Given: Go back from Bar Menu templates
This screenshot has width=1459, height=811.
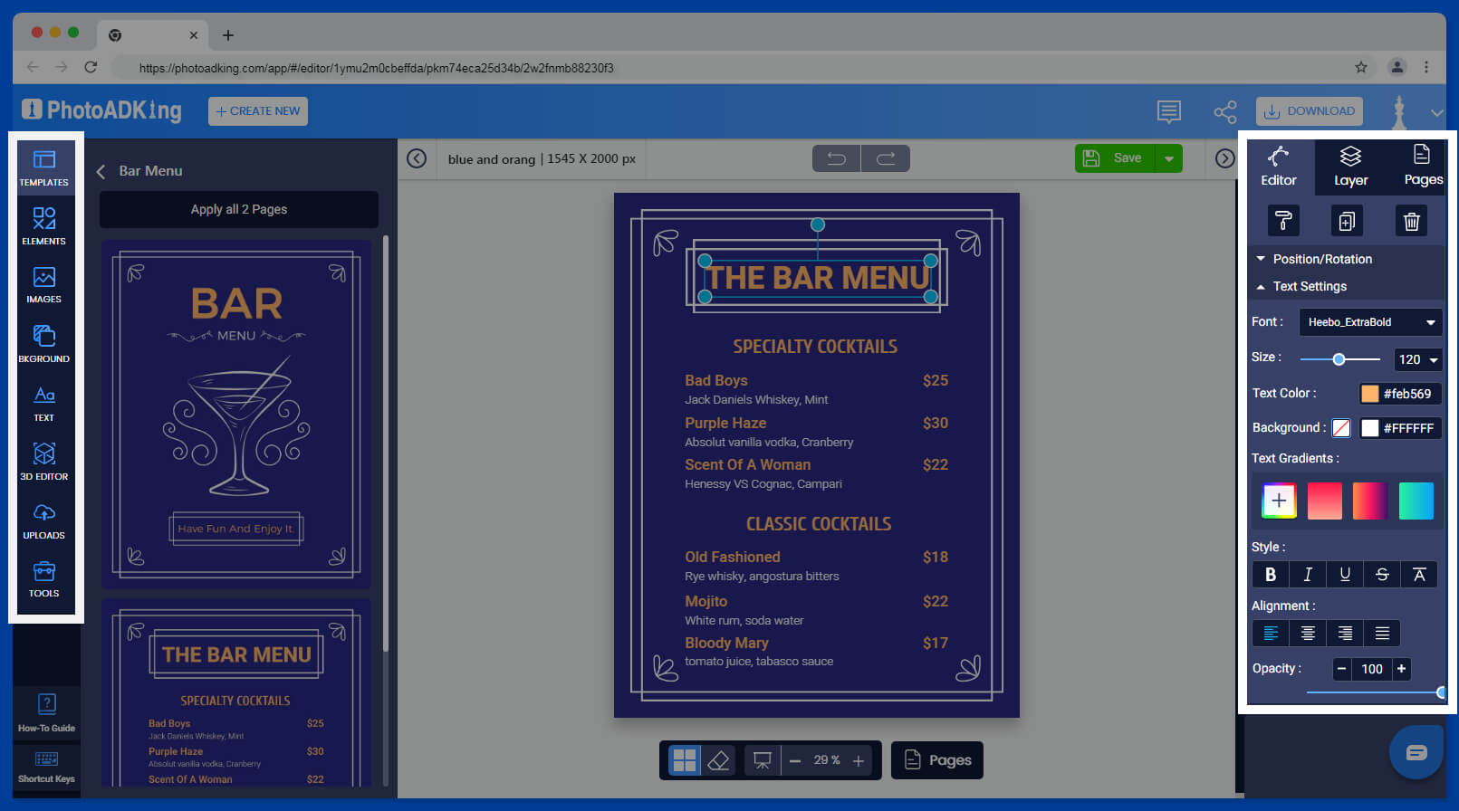Looking at the screenshot, I should 101,171.
